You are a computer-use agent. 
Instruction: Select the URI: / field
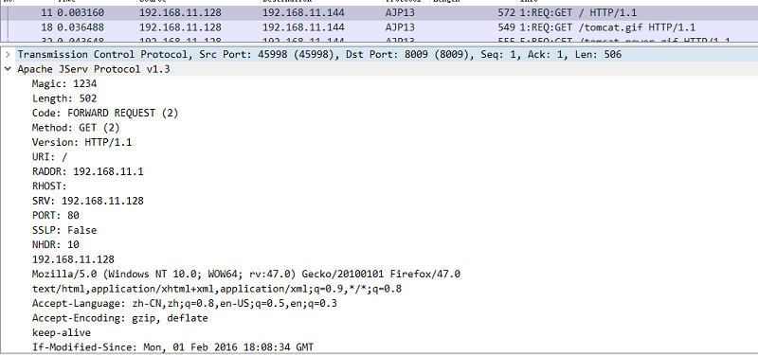click(x=50, y=157)
